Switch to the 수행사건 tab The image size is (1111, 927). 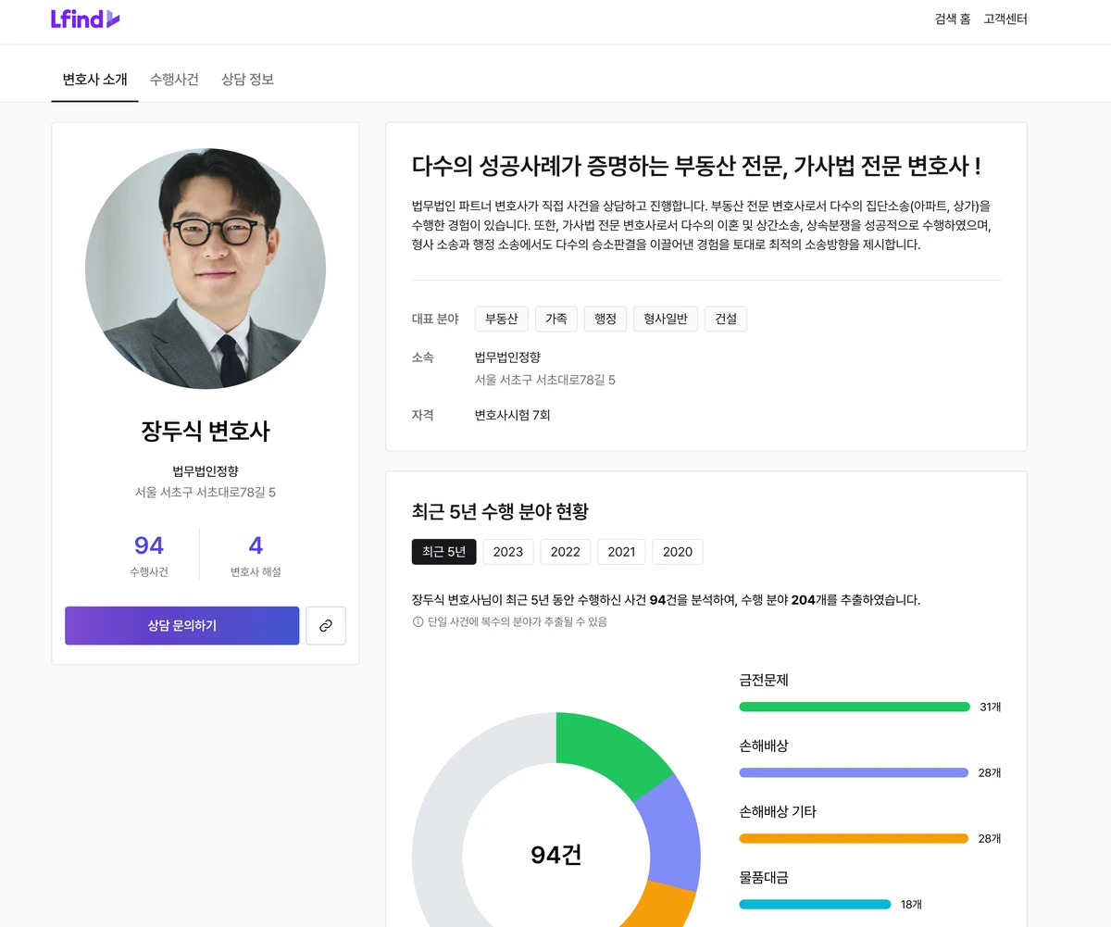point(174,80)
